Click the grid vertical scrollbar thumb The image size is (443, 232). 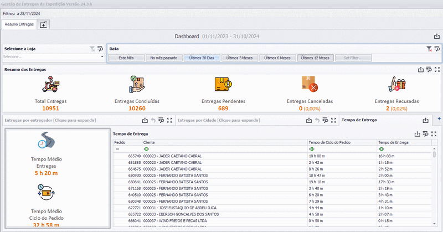(434, 154)
